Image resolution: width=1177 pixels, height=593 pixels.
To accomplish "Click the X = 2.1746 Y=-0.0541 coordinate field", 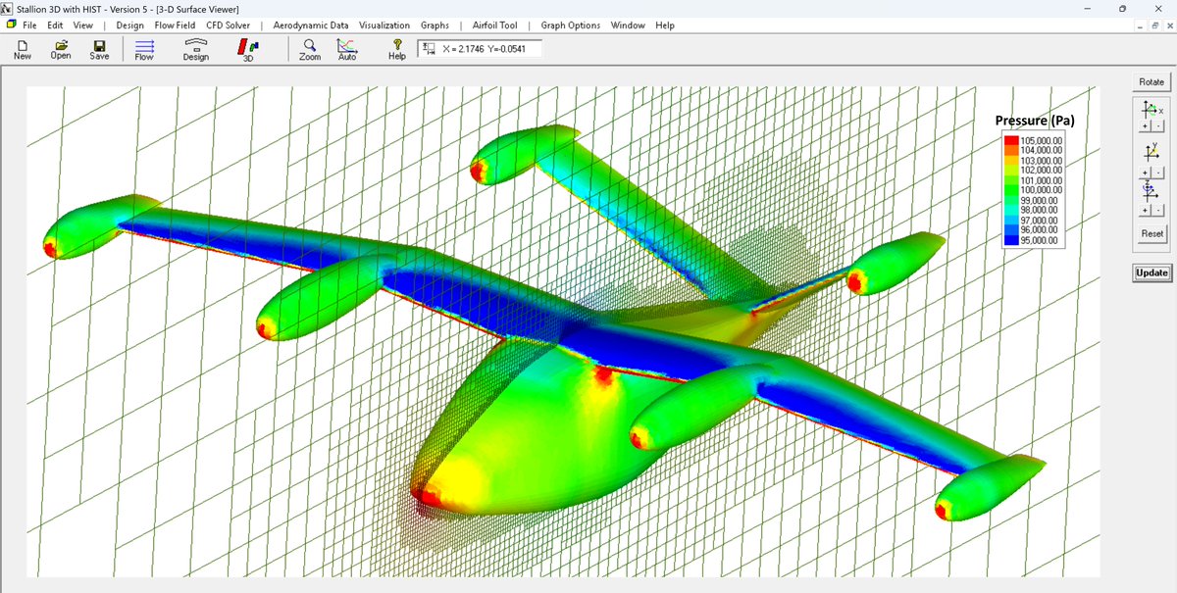I will tap(480, 49).
